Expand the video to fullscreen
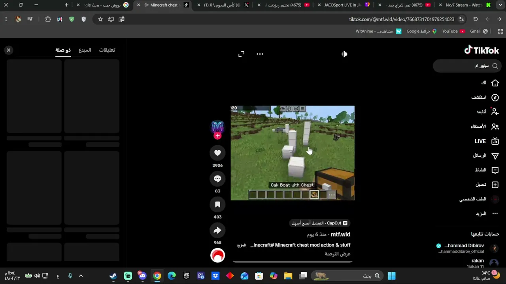The image size is (506, 284). pos(241,54)
